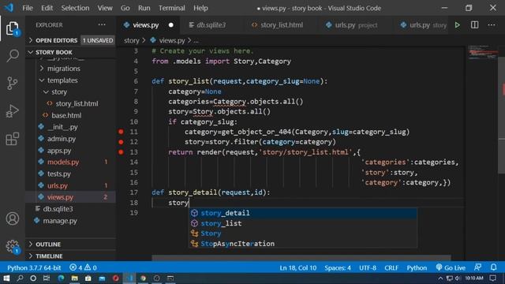Screen dimensions: 505x284
Task: Open the View menu
Action: click(x=105, y=8)
